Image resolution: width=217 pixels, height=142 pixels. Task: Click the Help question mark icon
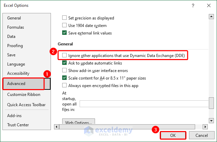point(193,6)
